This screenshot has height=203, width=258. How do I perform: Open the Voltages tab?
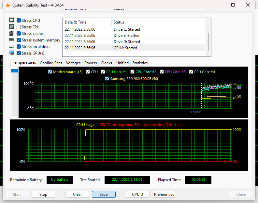pyautogui.click(x=73, y=63)
